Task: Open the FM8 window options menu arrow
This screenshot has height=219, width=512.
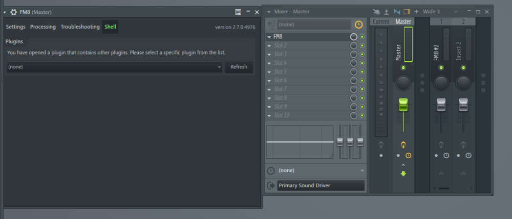Action: coord(5,12)
